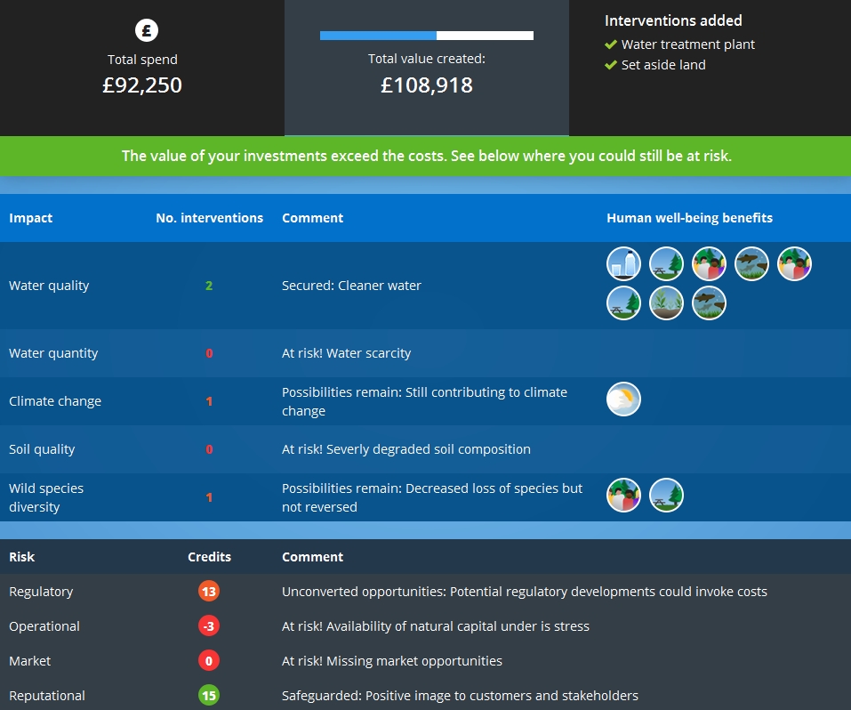The width and height of the screenshot is (851, 710).
Task: Click the Decreased loss of species comment
Action: click(432, 497)
